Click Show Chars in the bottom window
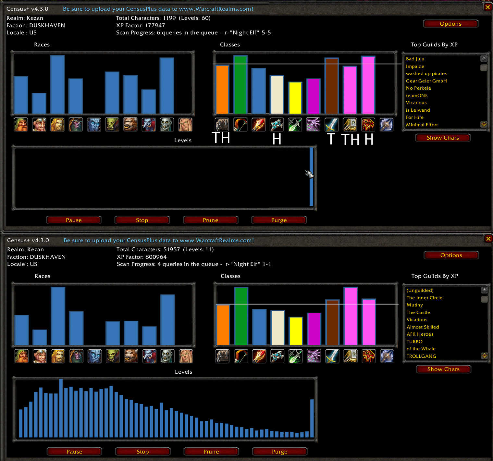This screenshot has width=493, height=461. [443, 369]
